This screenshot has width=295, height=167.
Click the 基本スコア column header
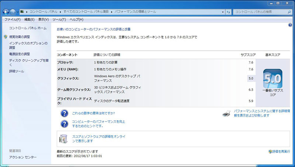(273, 55)
